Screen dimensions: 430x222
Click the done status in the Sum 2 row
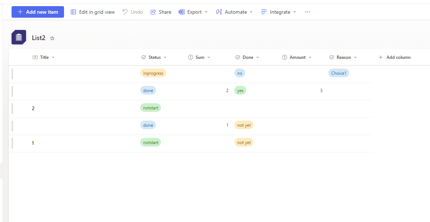(x=148, y=90)
